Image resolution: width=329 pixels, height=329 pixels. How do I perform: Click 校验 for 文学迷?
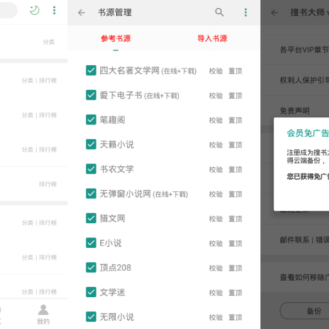click(216, 292)
